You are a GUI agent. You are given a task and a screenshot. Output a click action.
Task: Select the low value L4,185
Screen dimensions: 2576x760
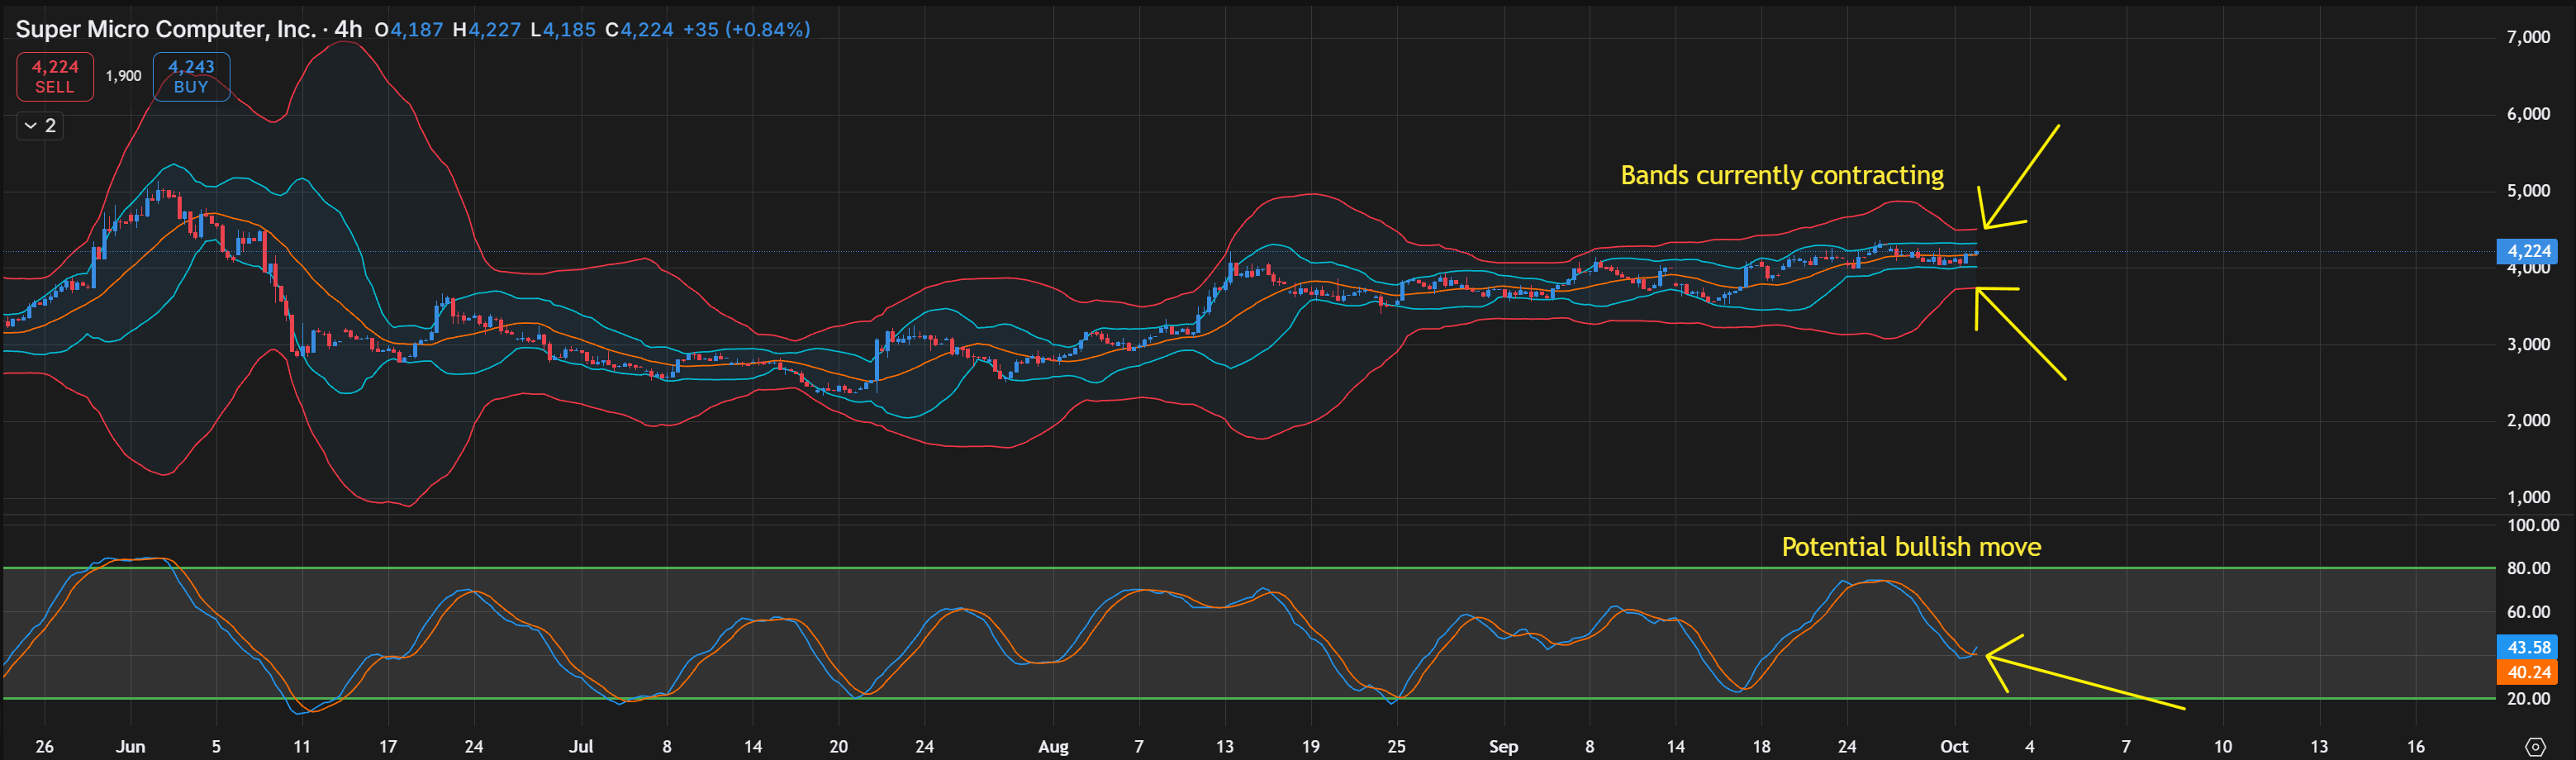[x=563, y=30]
